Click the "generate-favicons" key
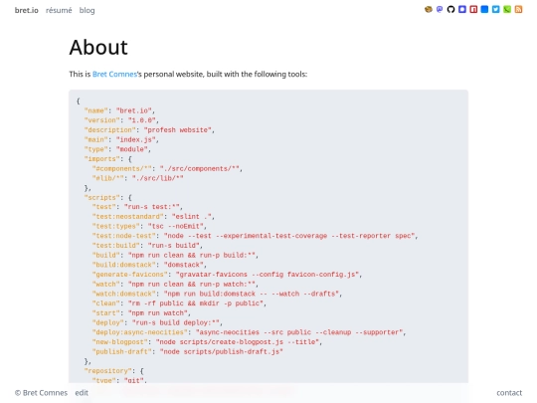 [130, 275]
